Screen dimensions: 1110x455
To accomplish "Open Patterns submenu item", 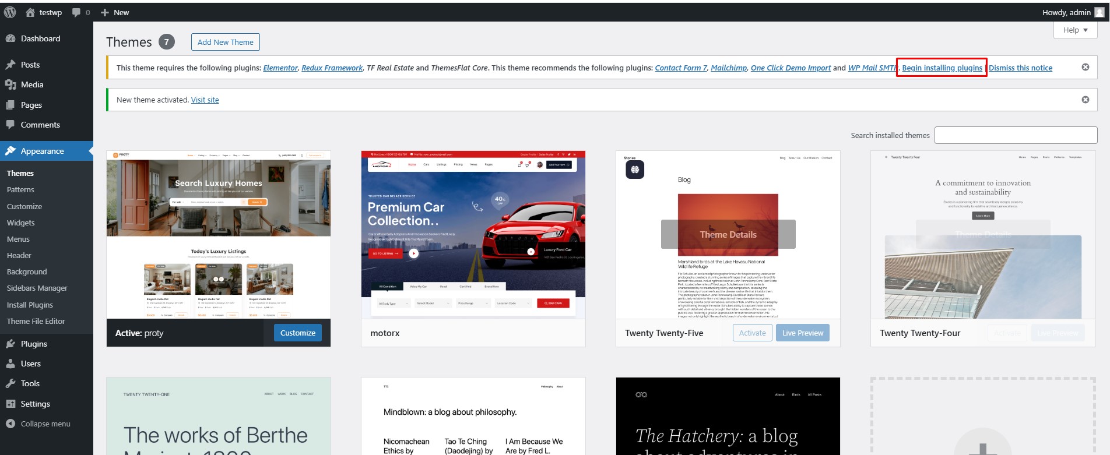I will (20, 189).
